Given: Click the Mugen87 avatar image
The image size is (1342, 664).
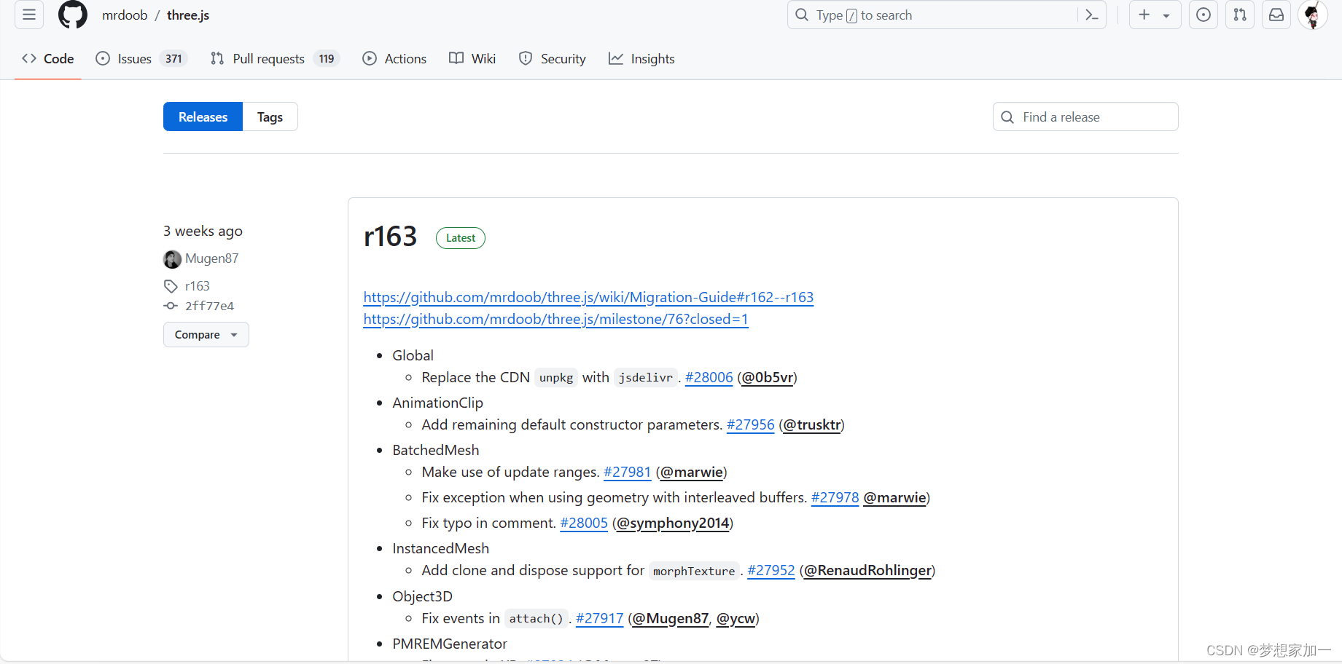Looking at the screenshot, I should 172,259.
